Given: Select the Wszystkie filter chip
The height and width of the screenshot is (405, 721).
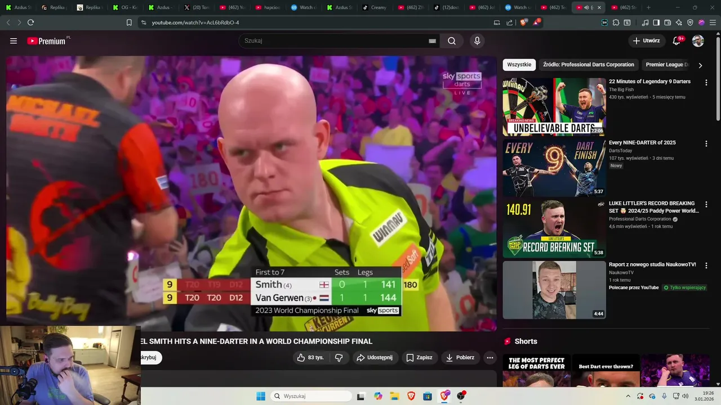Looking at the screenshot, I should point(519,65).
